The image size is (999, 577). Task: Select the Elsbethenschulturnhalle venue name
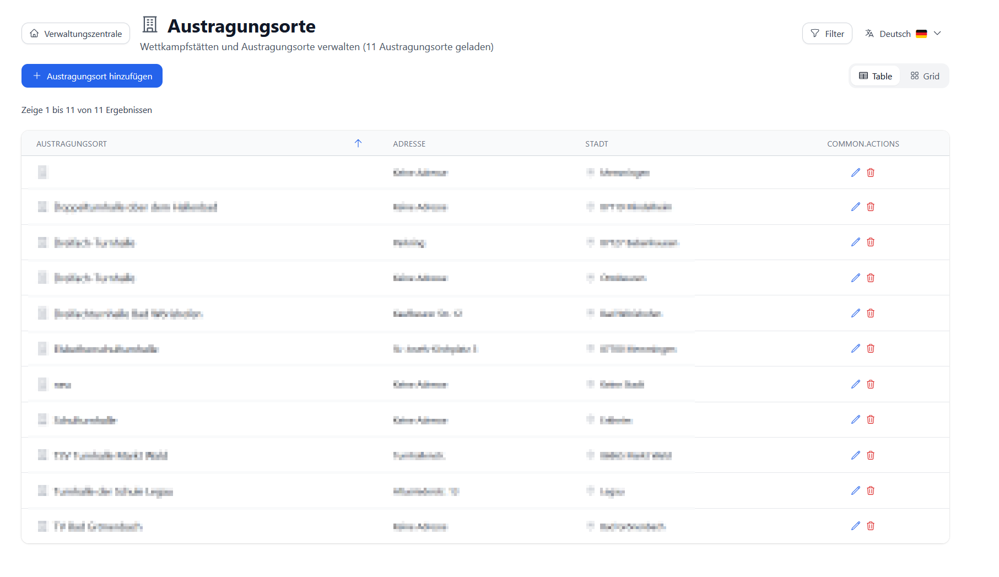tap(106, 349)
